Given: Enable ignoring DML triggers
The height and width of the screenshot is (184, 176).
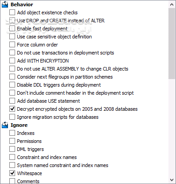Looking at the screenshot, I should tap(12, 149).
